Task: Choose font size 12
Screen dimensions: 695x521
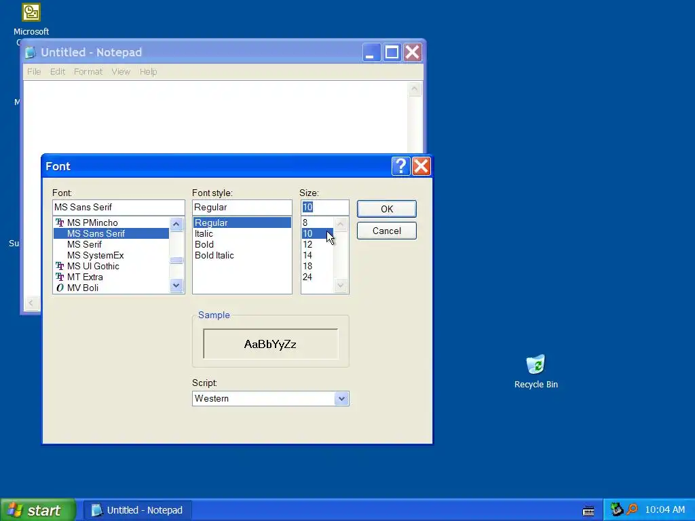Action: (x=318, y=244)
